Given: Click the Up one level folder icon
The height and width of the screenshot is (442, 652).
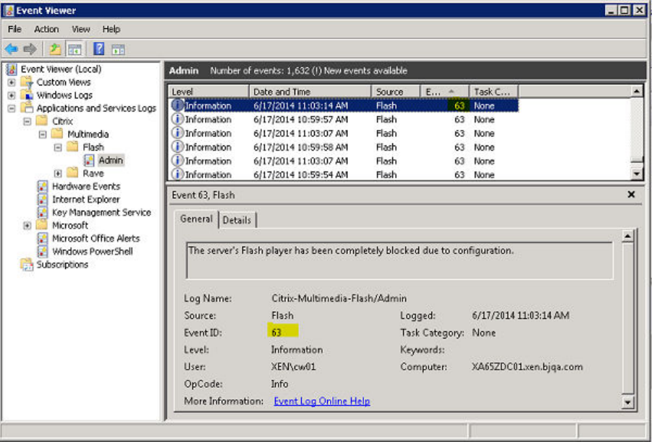Looking at the screenshot, I should (x=55, y=49).
